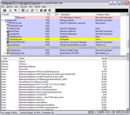The image size is (130, 115).
Task: Click the RssReader.exe process icon
Action: pyautogui.click(x=8, y=39)
